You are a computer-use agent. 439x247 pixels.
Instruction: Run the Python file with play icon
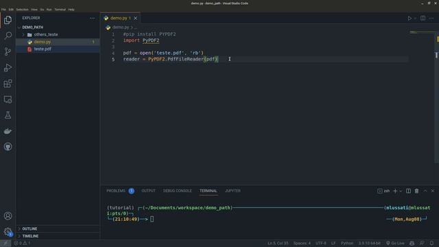click(x=410, y=19)
